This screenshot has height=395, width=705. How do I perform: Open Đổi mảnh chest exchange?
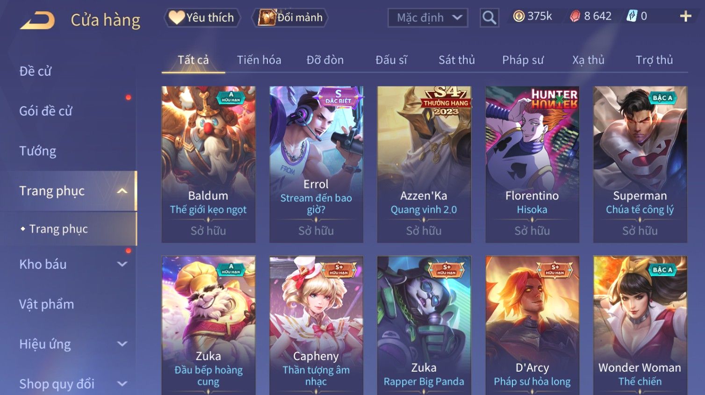(290, 18)
